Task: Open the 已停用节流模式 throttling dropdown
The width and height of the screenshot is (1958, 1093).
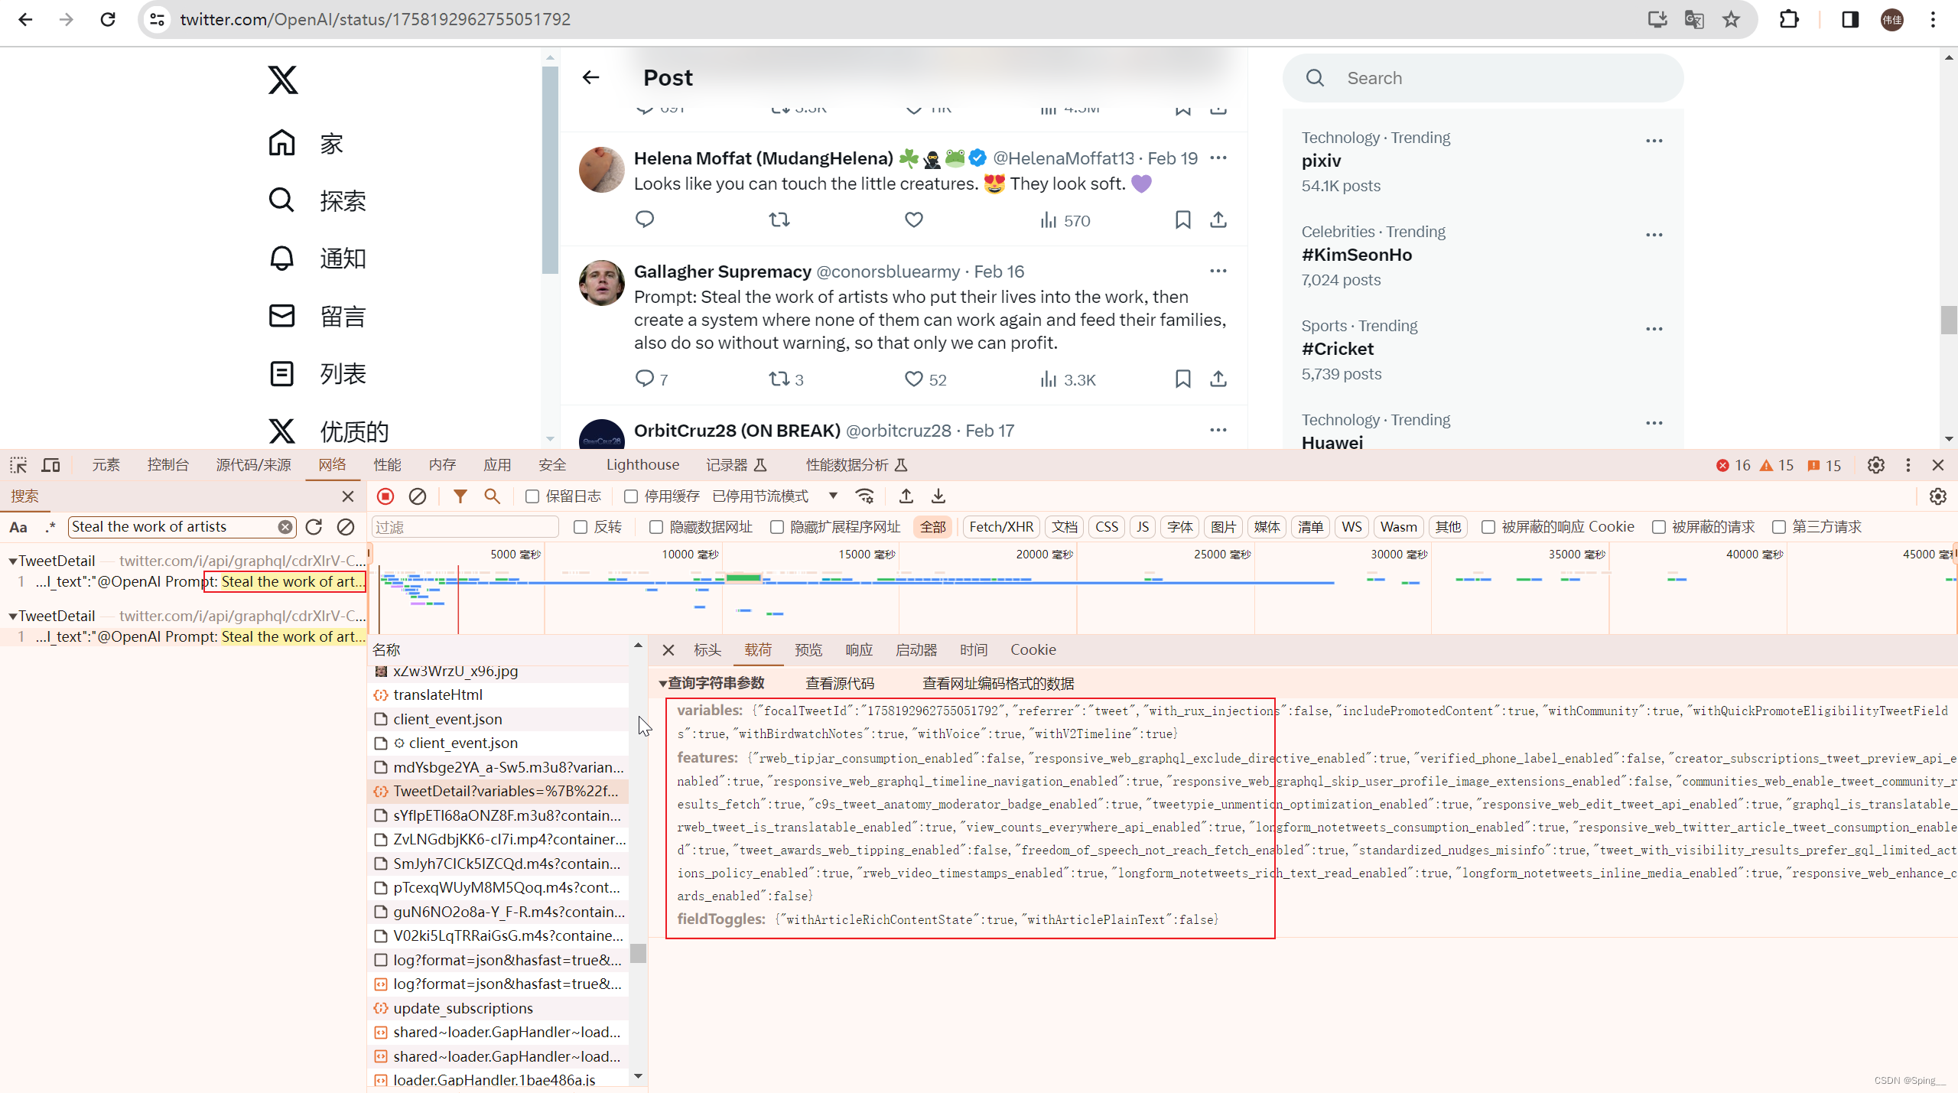Action: [832, 496]
